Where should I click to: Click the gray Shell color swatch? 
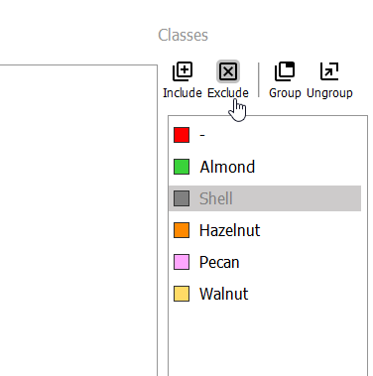click(x=182, y=198)
